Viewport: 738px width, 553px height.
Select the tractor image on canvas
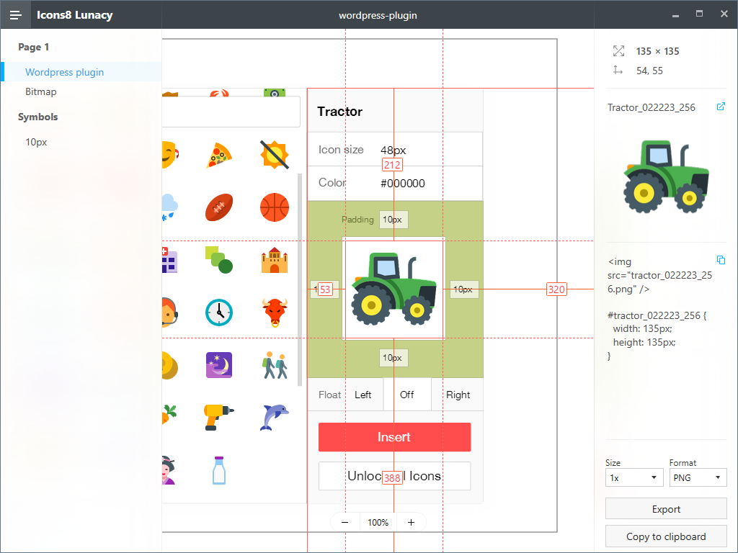[394, 289]
